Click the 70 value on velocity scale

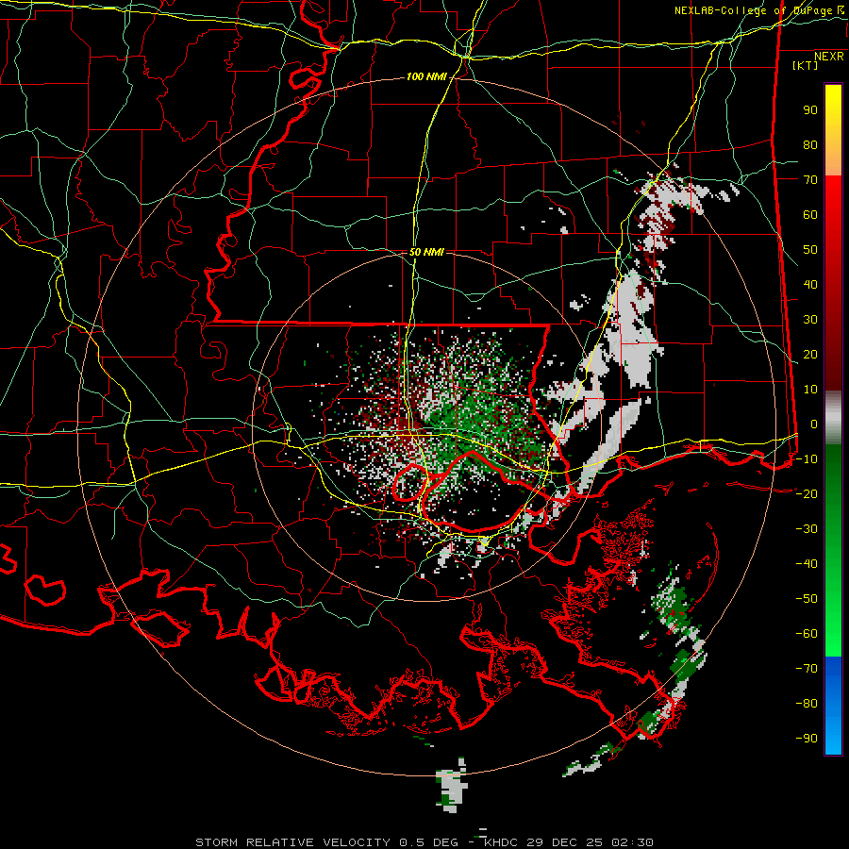coord(810,180)
